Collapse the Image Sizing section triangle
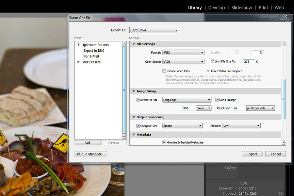Viewport: 294px width, 196px height. coord(134,91)
